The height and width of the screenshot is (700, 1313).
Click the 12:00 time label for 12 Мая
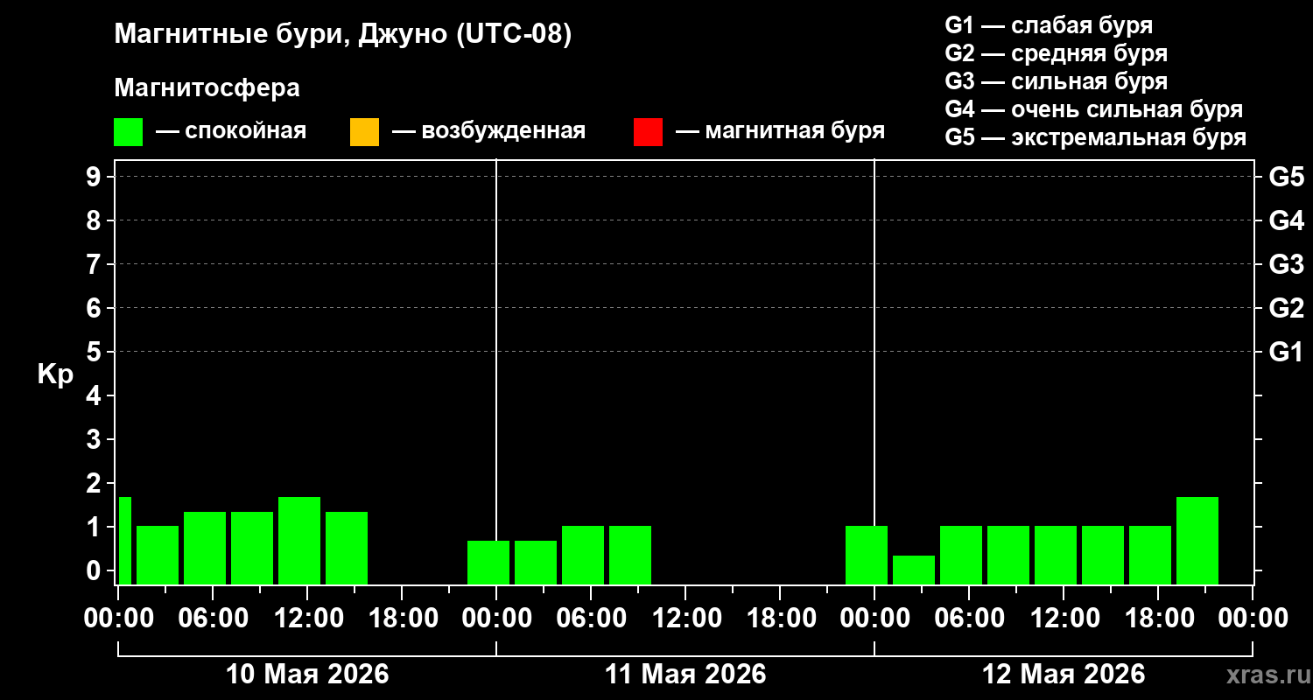pos(1064,619)
